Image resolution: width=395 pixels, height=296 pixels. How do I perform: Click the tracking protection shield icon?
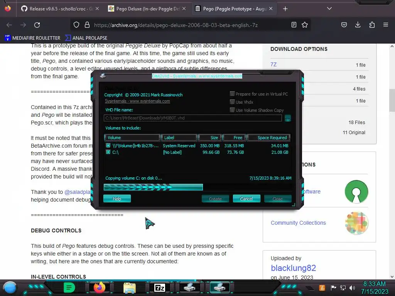click(x=76, y=25)
